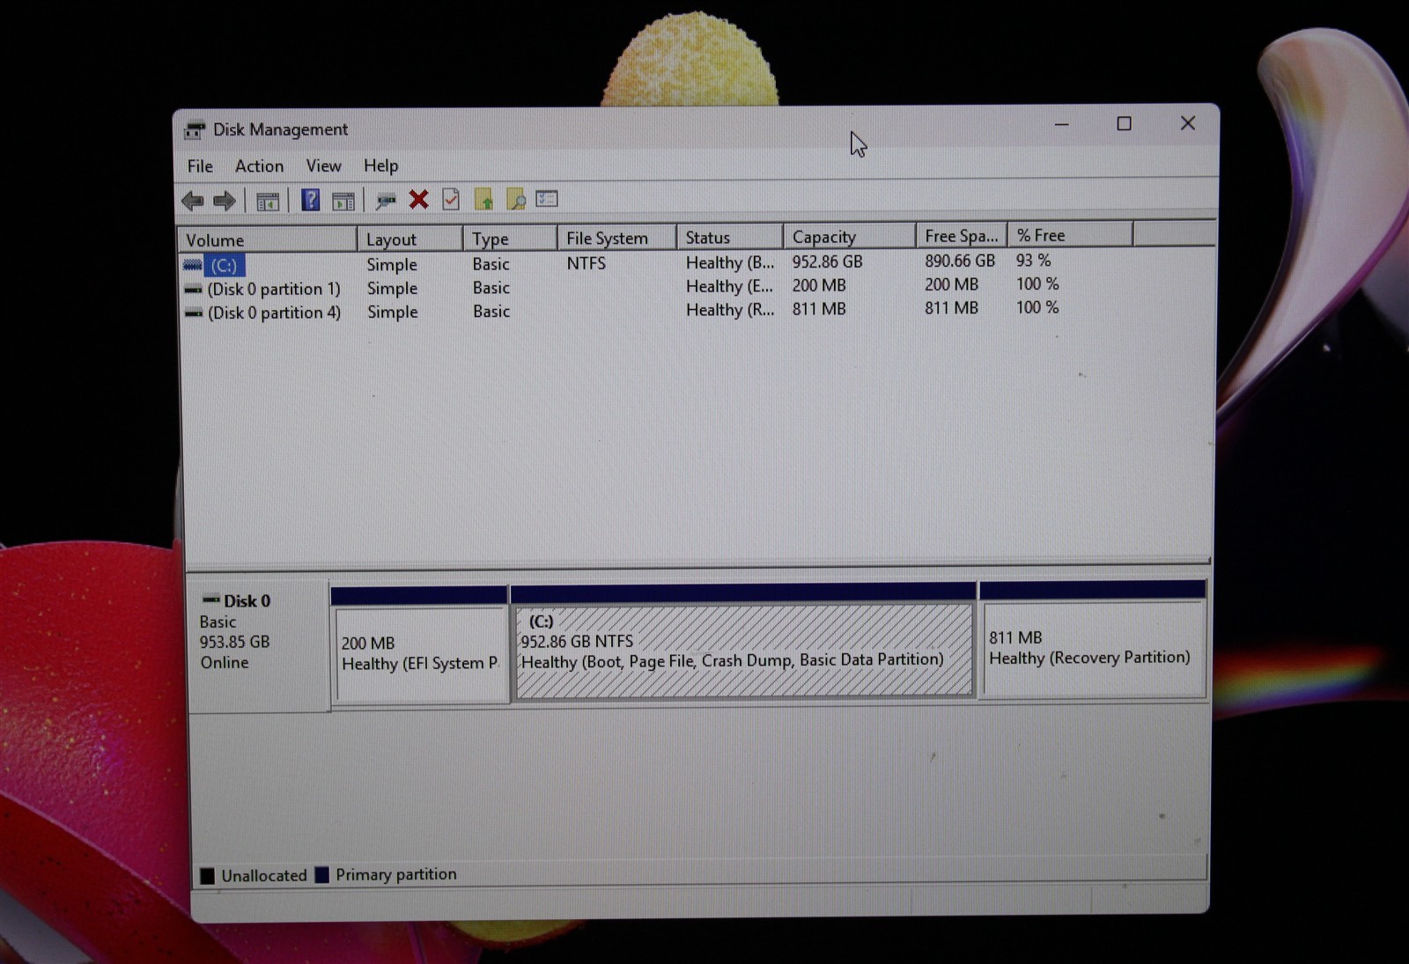Minimize the Disk Management window
1409x964 pixels.
coord(1061,124)
